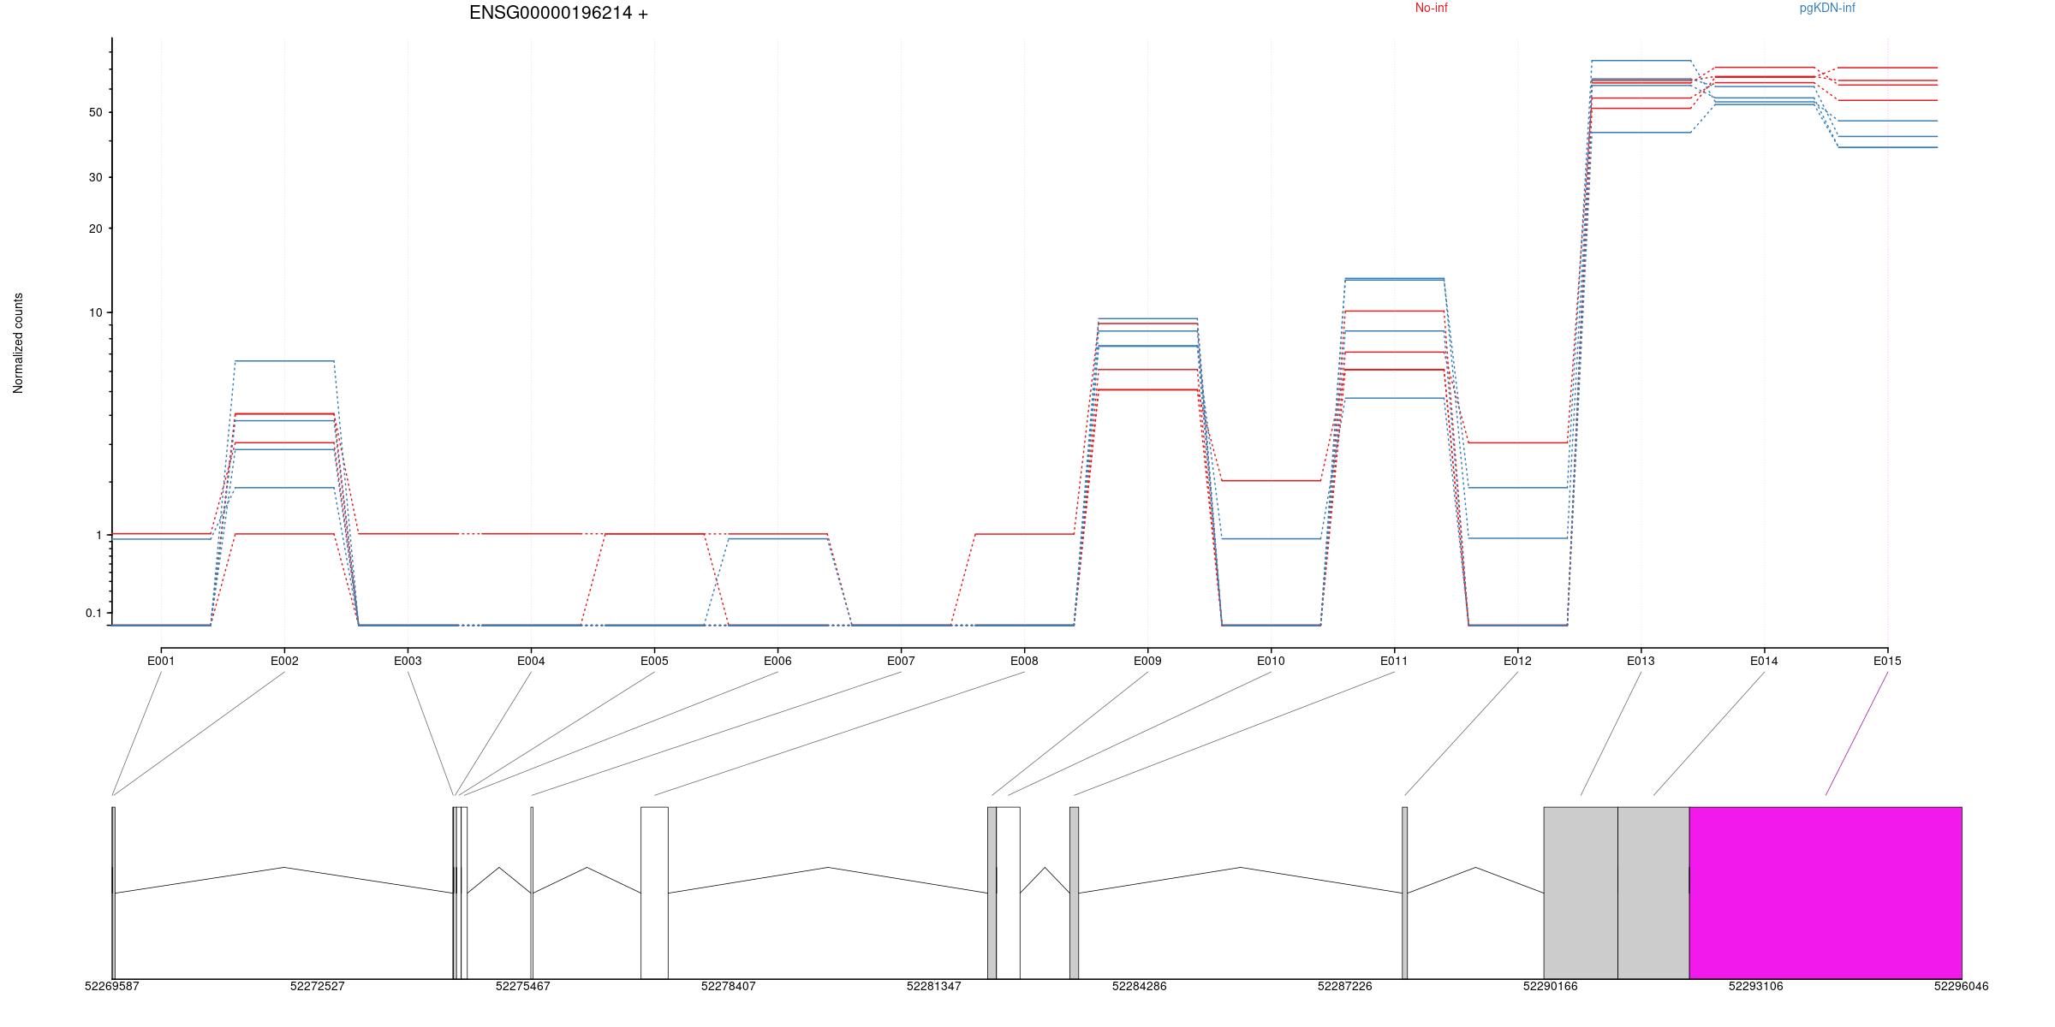Screen dimensions: 2055x1027
Task: Click genomic coordinate 52296046 label
Action: click(1961, 986)
